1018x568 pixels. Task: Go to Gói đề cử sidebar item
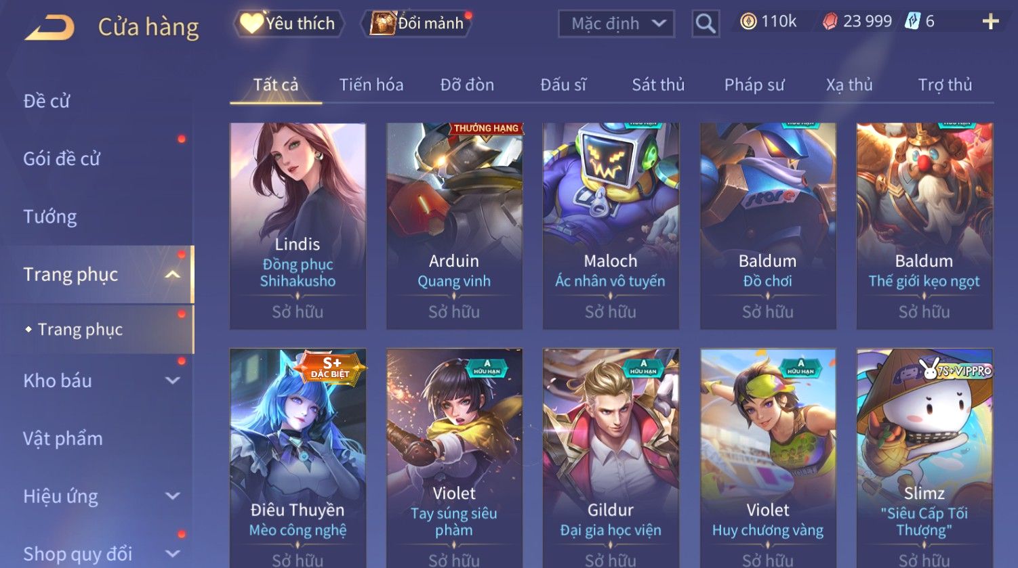[x=62, y=158]
